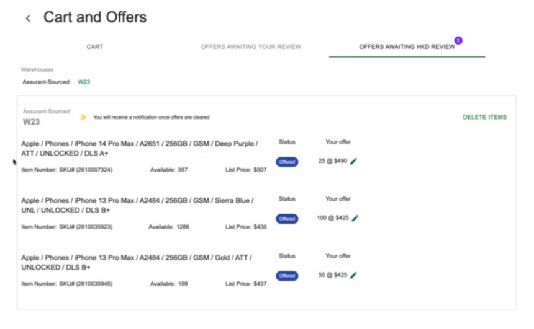This screenshot has width=534, height=329.
Task: Edit the Gold iPhone 13 Pro Max offer pencil
Action: (x=353, y=275)
